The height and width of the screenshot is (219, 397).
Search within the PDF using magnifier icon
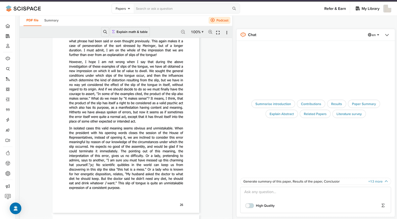[105, 32]
